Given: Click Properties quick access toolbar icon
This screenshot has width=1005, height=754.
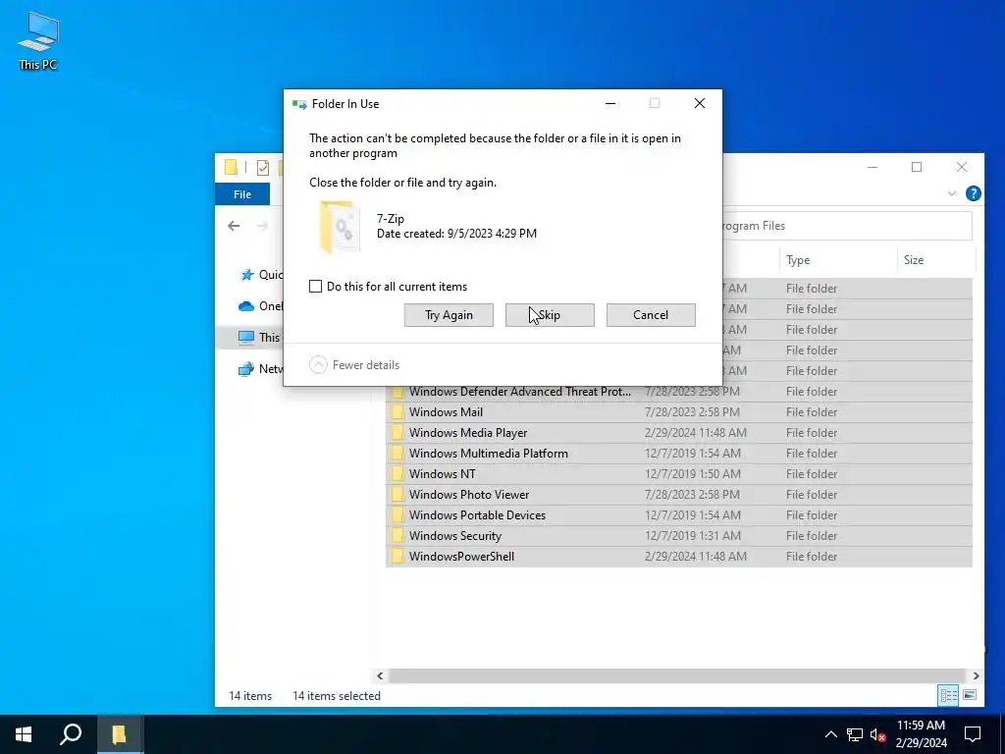Looking at the screenshot, I should click(x=263, y=167).
